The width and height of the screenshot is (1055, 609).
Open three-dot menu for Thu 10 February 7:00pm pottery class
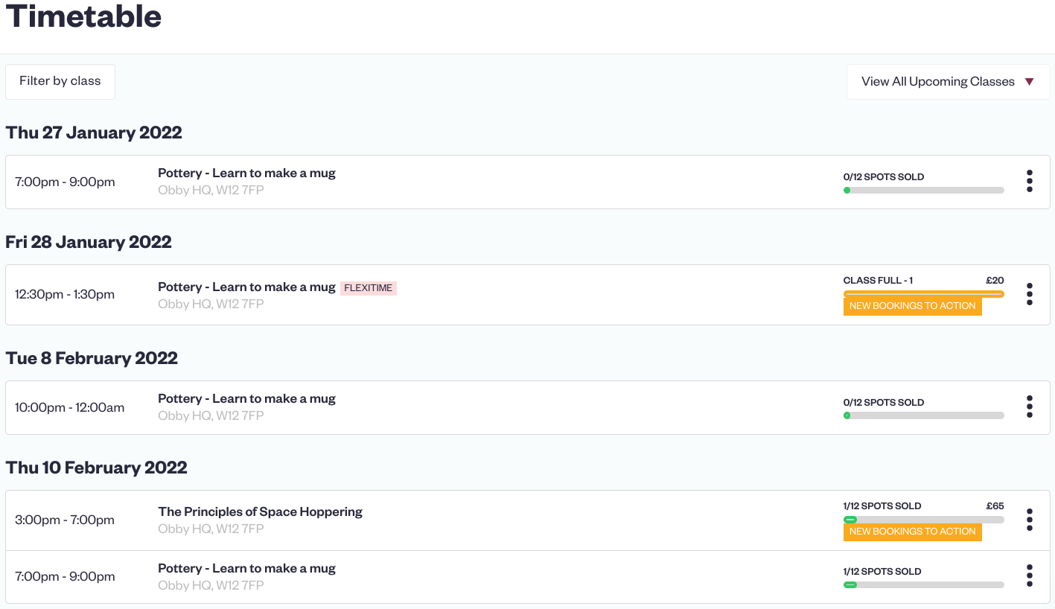click(x=1029, y=575)
